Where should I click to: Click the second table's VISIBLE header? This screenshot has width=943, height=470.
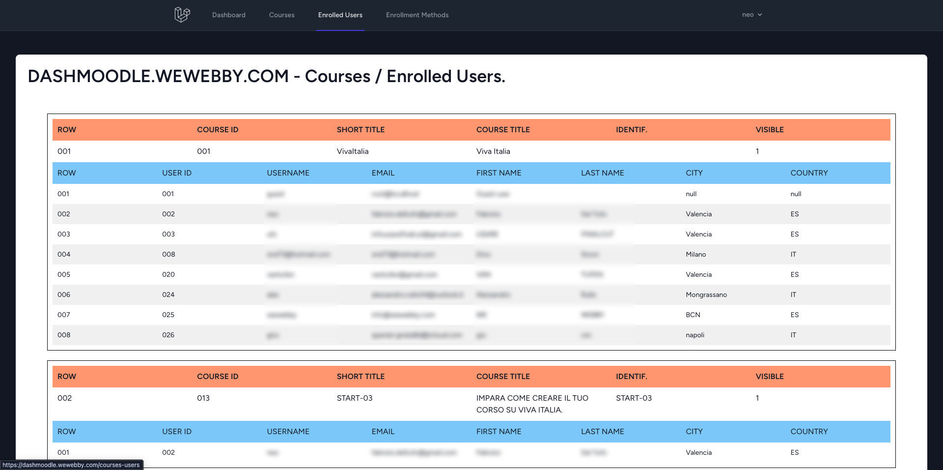pyautogui.click(x=770, y=377)
